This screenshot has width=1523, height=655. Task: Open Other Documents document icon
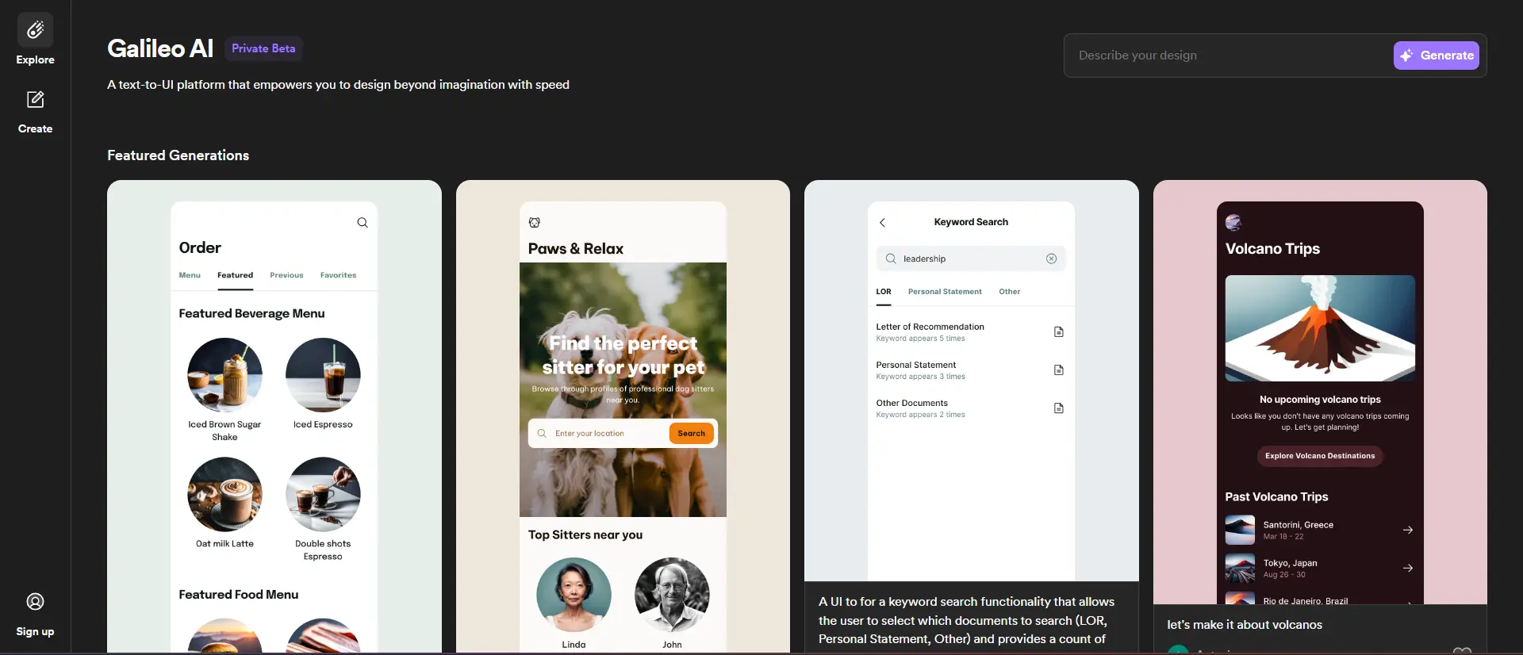1058,408
